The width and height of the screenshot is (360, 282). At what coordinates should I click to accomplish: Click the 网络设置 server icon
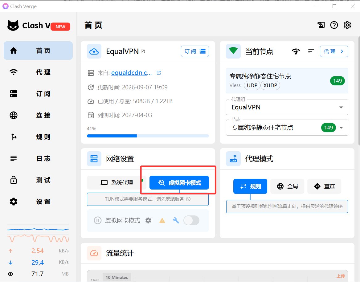coord(94,159)
